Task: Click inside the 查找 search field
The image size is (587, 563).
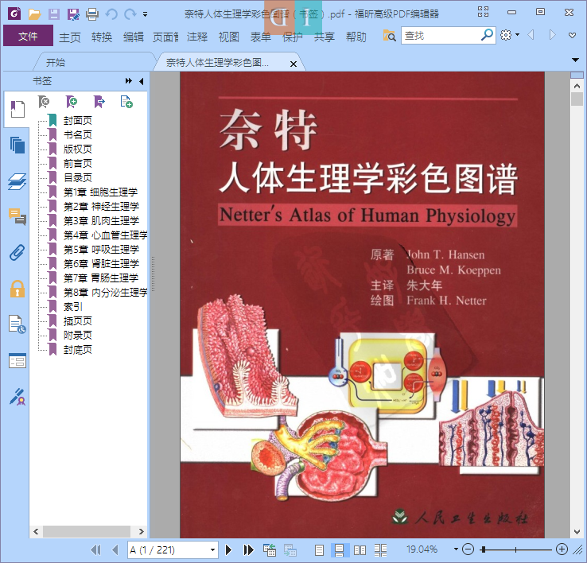Action: [441, 36]
